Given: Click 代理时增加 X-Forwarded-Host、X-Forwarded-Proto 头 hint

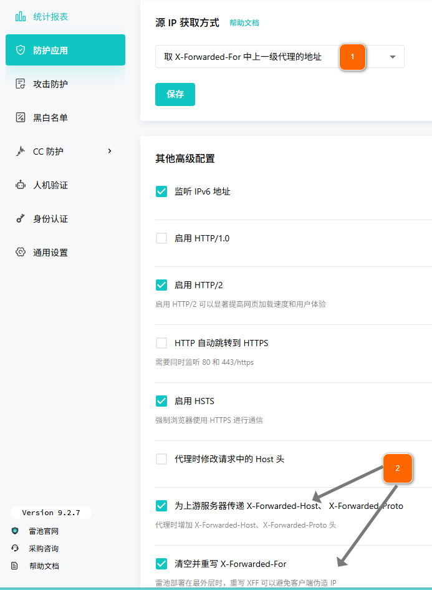Looking at the screenshot, I should pyautogui.click(x=246, y=525).
